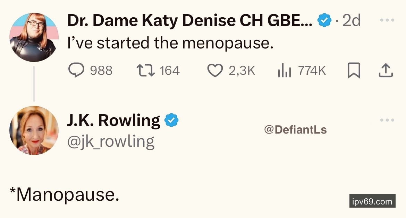Click the 2d timestamp on the tweet
This screenshot has height=218, width=406.
[351, 21]
